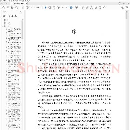Click the notifications bell icon
130x130 pixels.
point(124,3)
